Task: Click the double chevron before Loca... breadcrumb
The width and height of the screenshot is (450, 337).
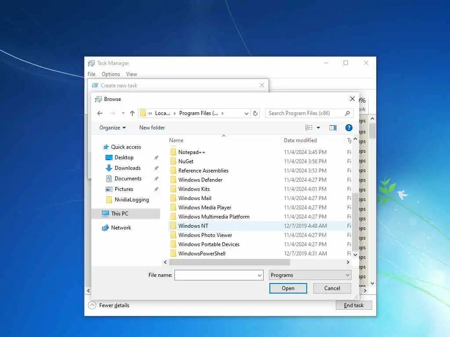Action: 150,113
